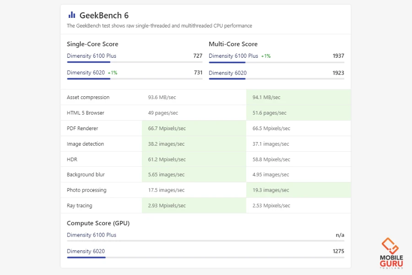Click the multi-core Dimensity 6020 score bar
The height and width of the screenshot is (275, 412).
click(227, 78)
